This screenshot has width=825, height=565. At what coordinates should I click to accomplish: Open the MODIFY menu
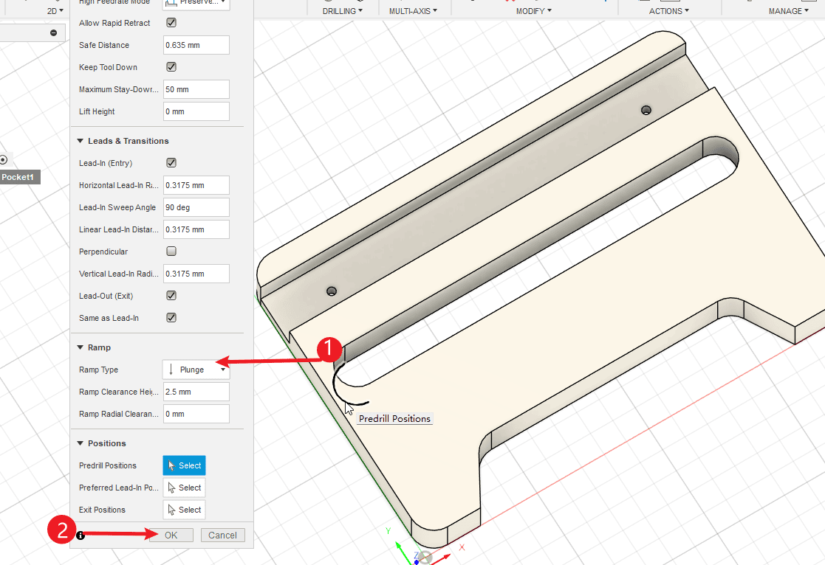click(533, 11)
